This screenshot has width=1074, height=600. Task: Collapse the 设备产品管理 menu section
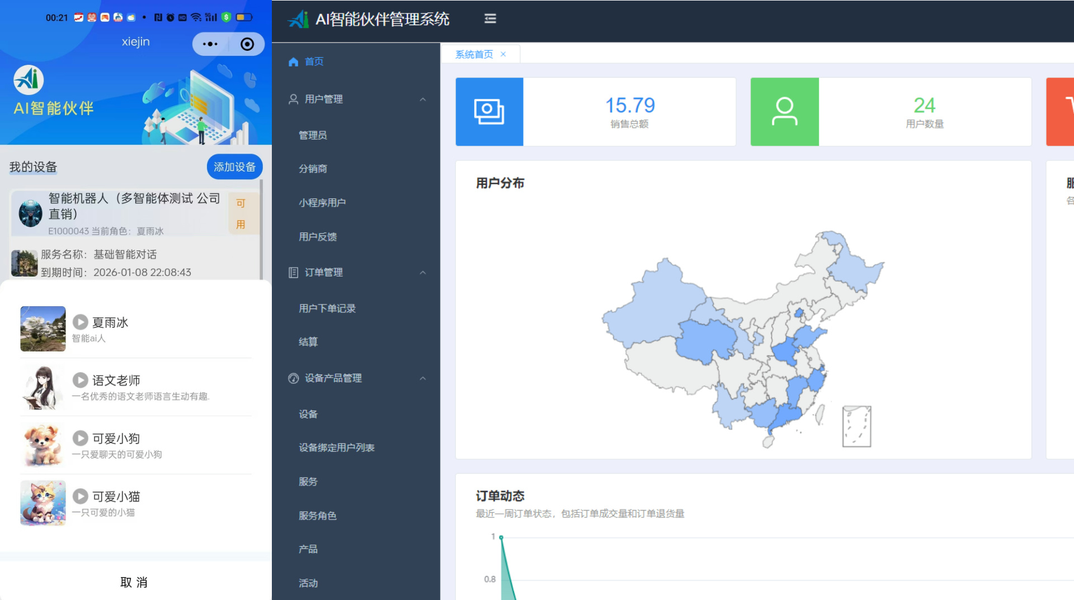pos(423,378)
